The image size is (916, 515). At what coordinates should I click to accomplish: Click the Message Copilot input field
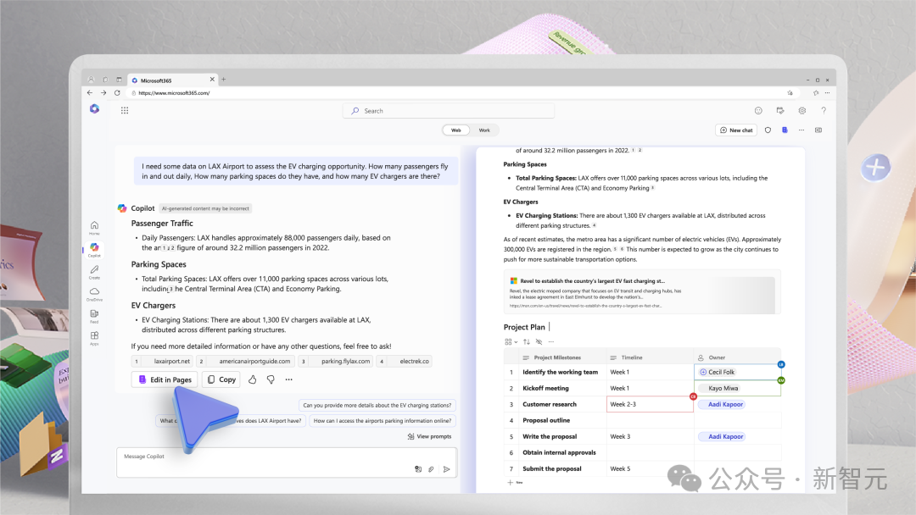tap(287, 462)
